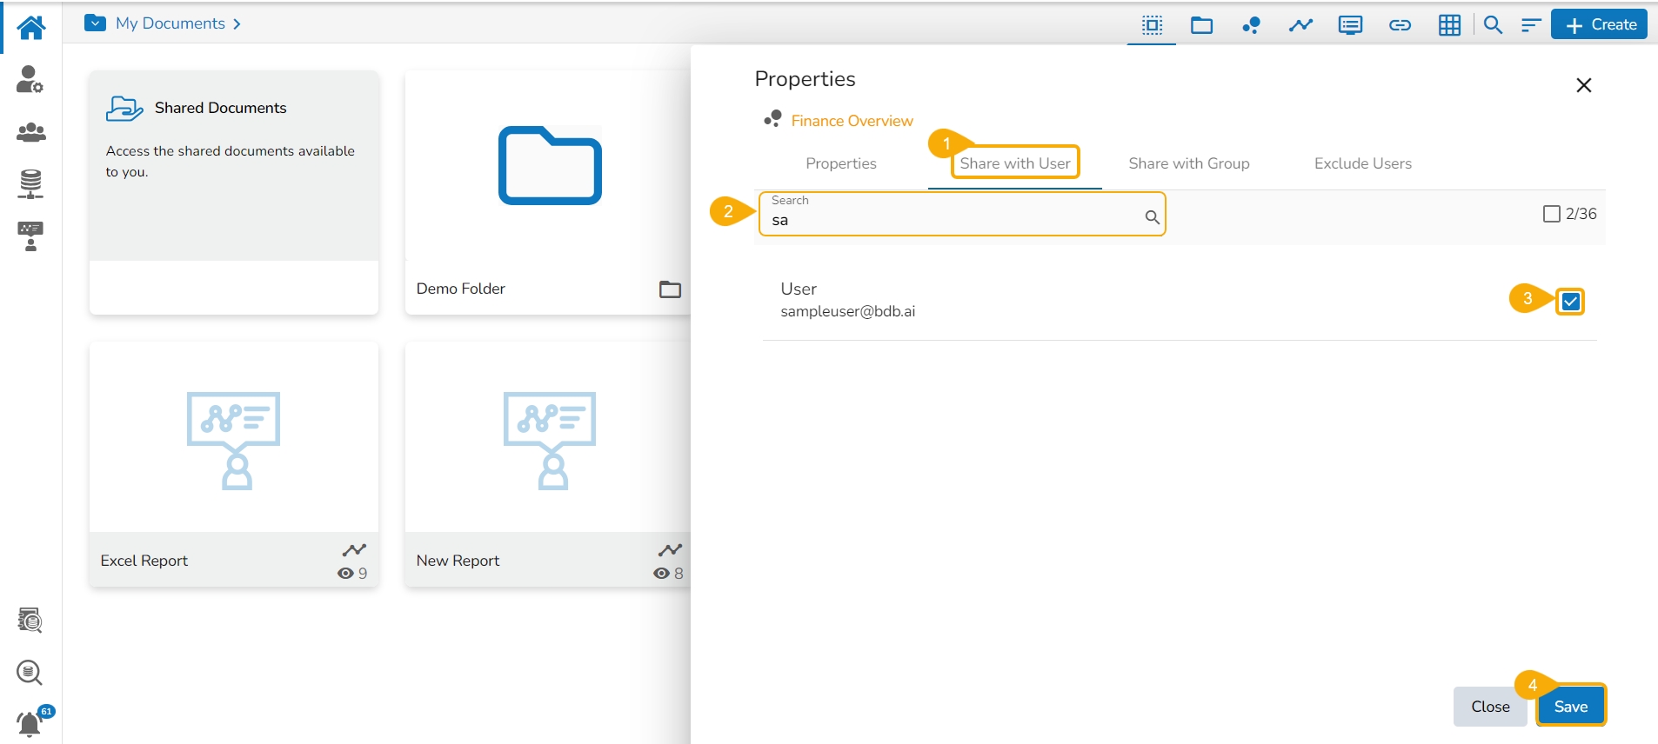The width and height of the screenshot is (1658, 744).
Task: Click the select-all dashed square toolbar icon
Action: click(x=1153, y=25)
